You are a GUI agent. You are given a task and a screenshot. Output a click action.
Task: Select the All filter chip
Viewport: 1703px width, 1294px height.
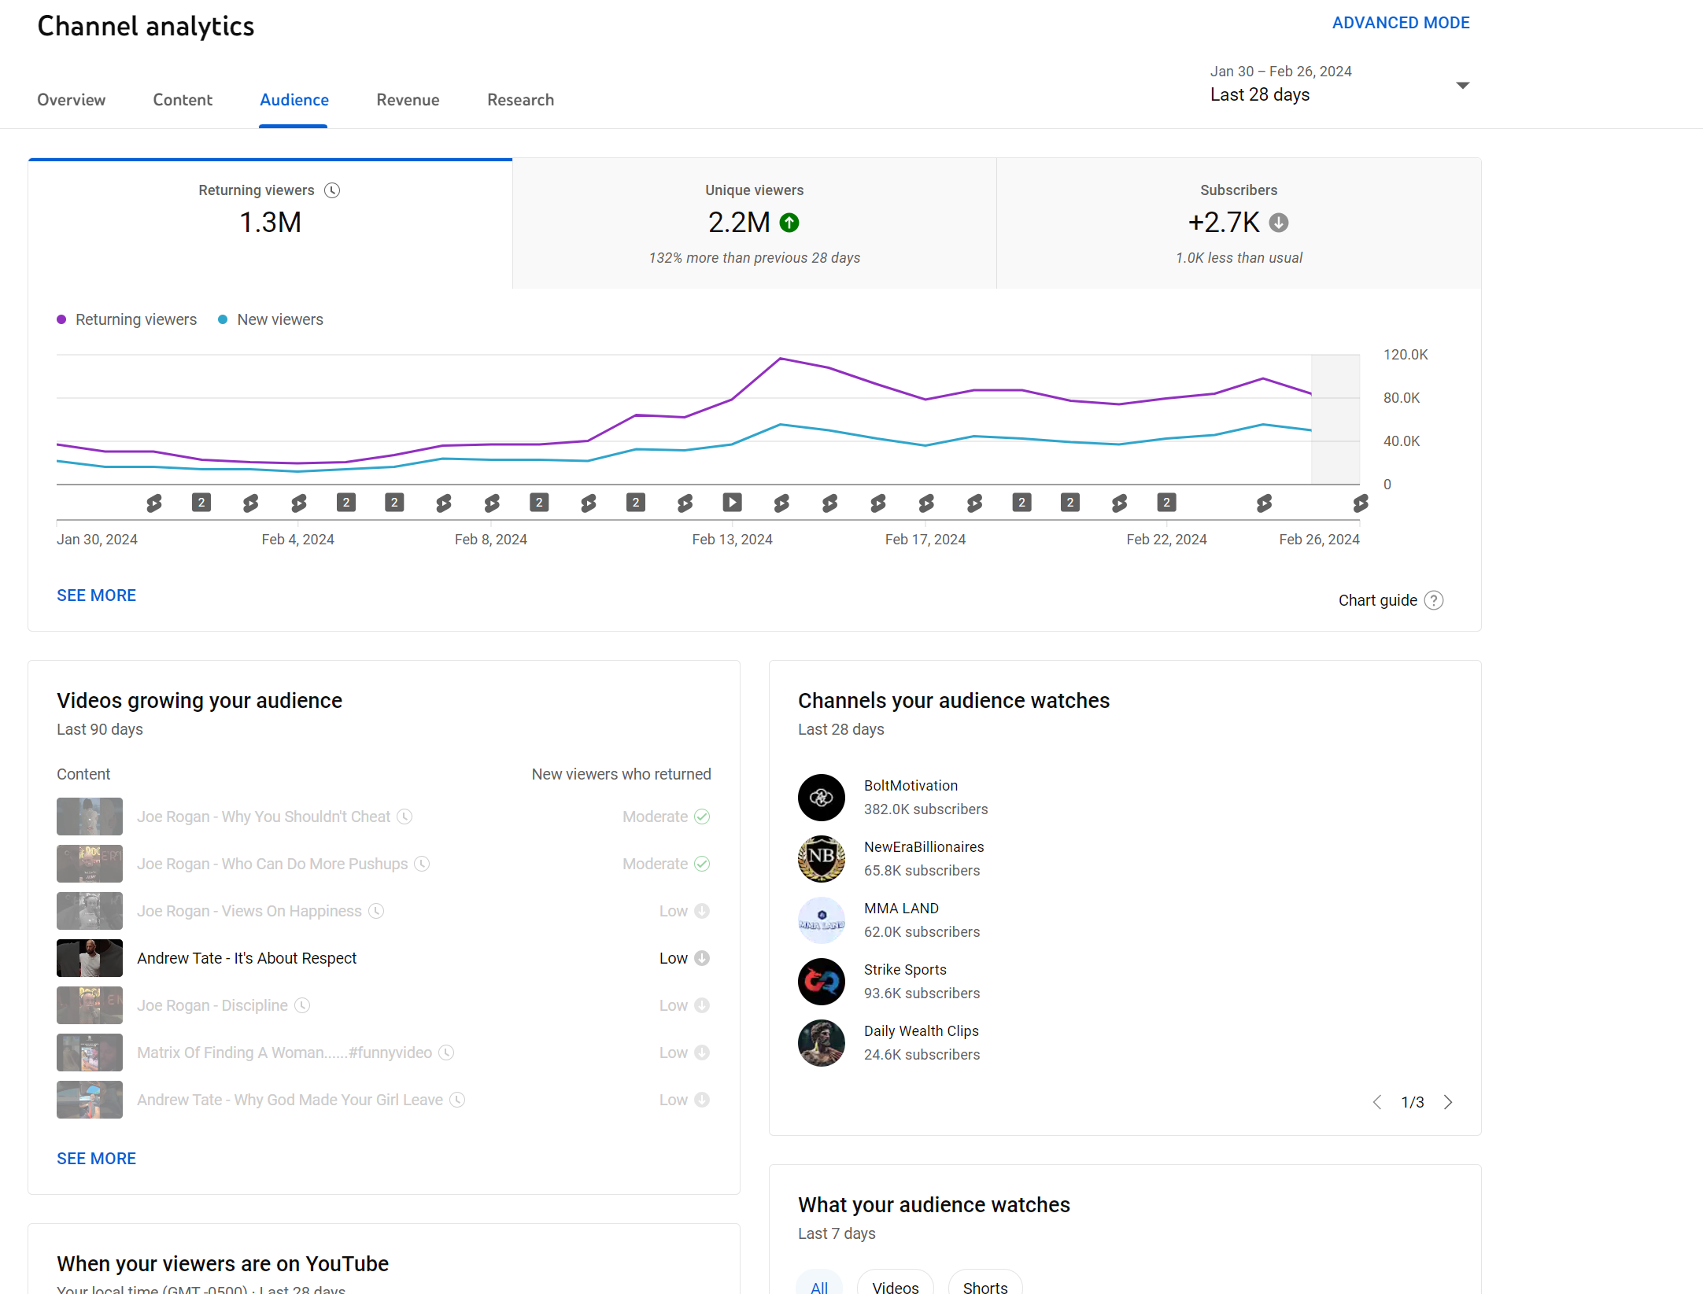[819, 1284]
